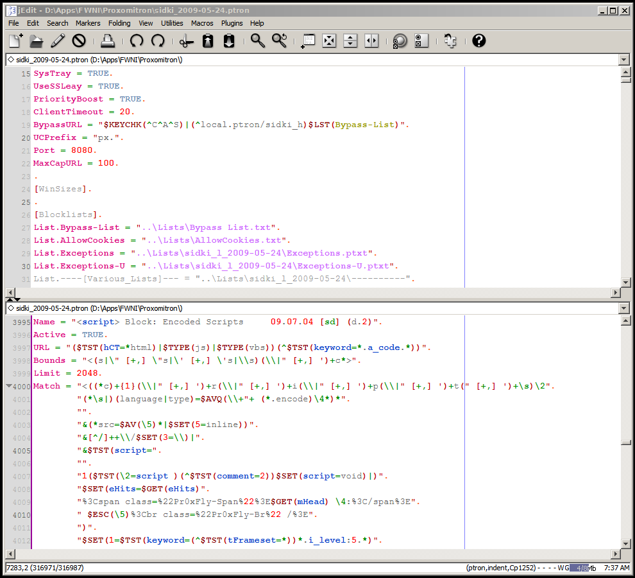
Task: Collapse the fold triangle at line 4000
Action: 9,386
